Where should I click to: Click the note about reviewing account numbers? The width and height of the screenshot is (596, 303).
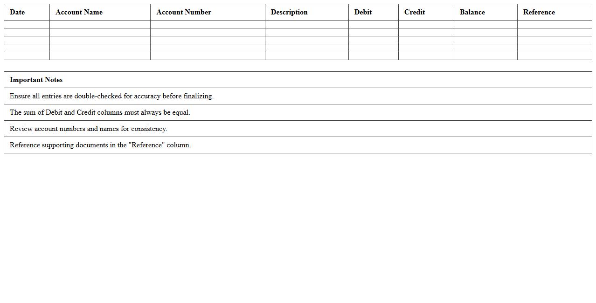[88, 129]
